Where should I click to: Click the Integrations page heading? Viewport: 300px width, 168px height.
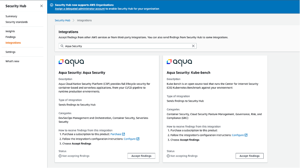tap(68, 32)
